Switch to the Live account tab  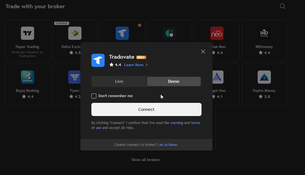[x=119, y=81]
